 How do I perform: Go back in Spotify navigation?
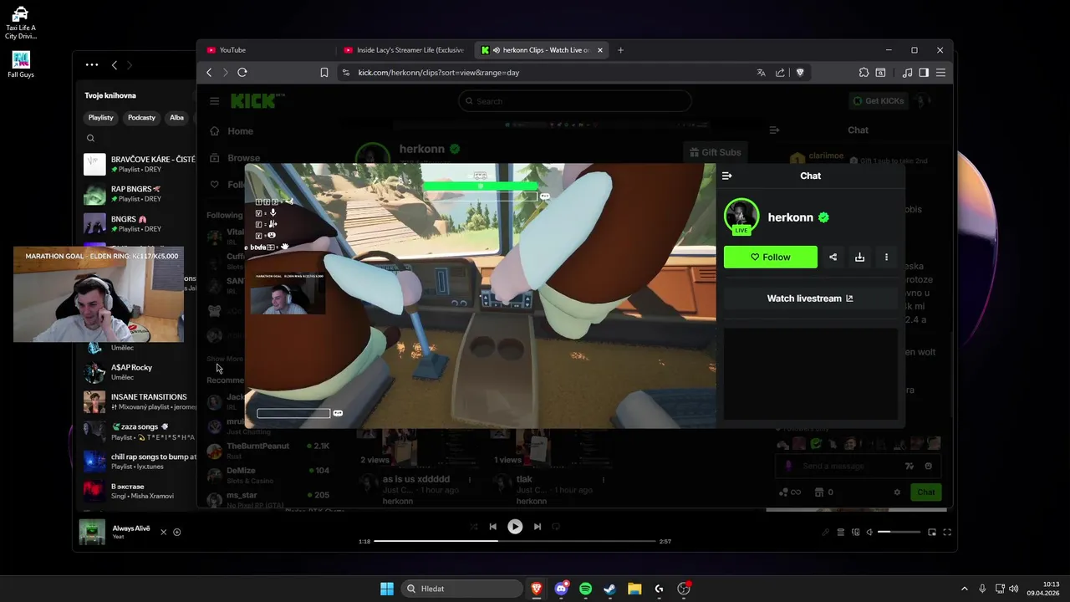coord(115,65)
